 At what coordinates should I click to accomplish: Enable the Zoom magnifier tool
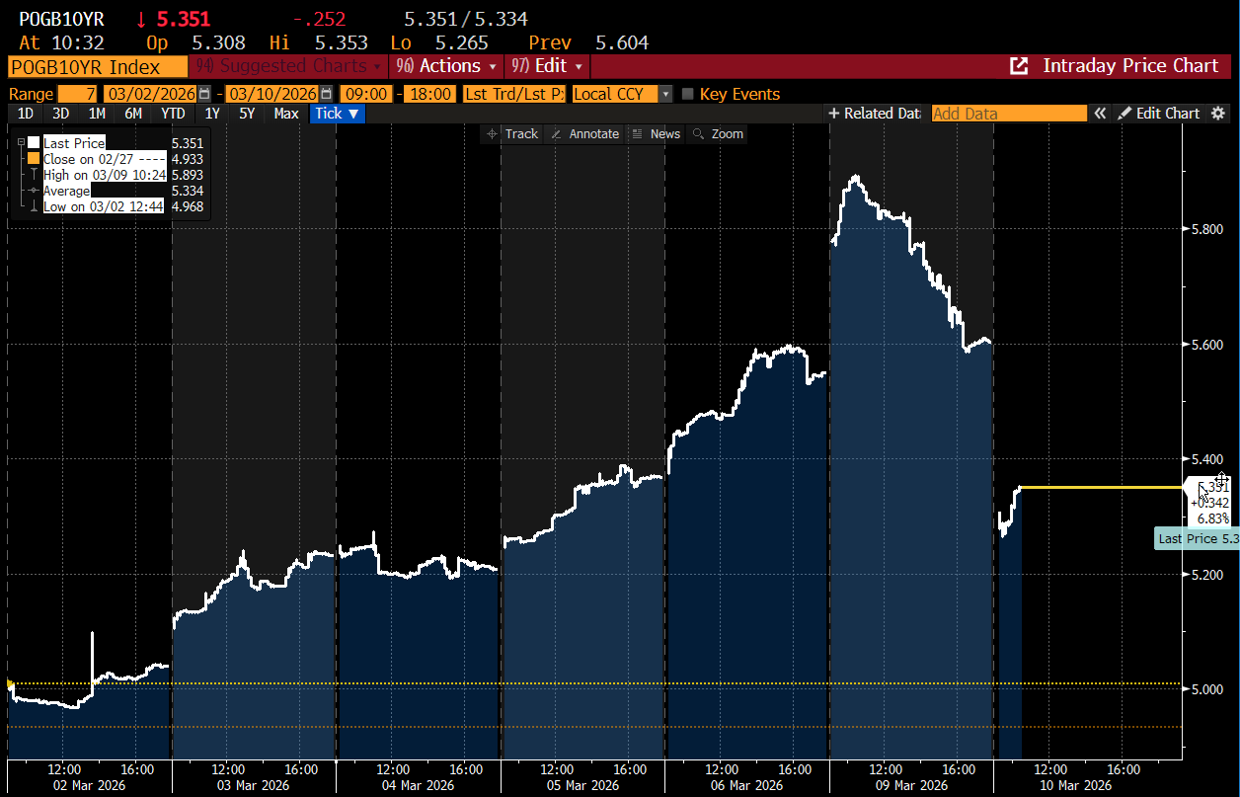click(x=718, y=134)
